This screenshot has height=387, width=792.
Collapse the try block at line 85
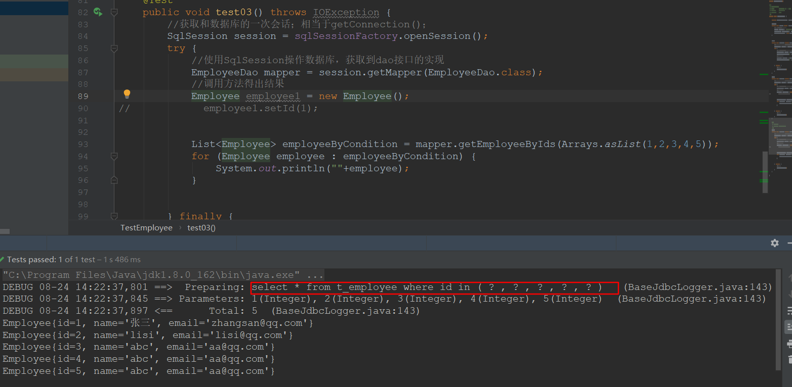click(114, 49)
